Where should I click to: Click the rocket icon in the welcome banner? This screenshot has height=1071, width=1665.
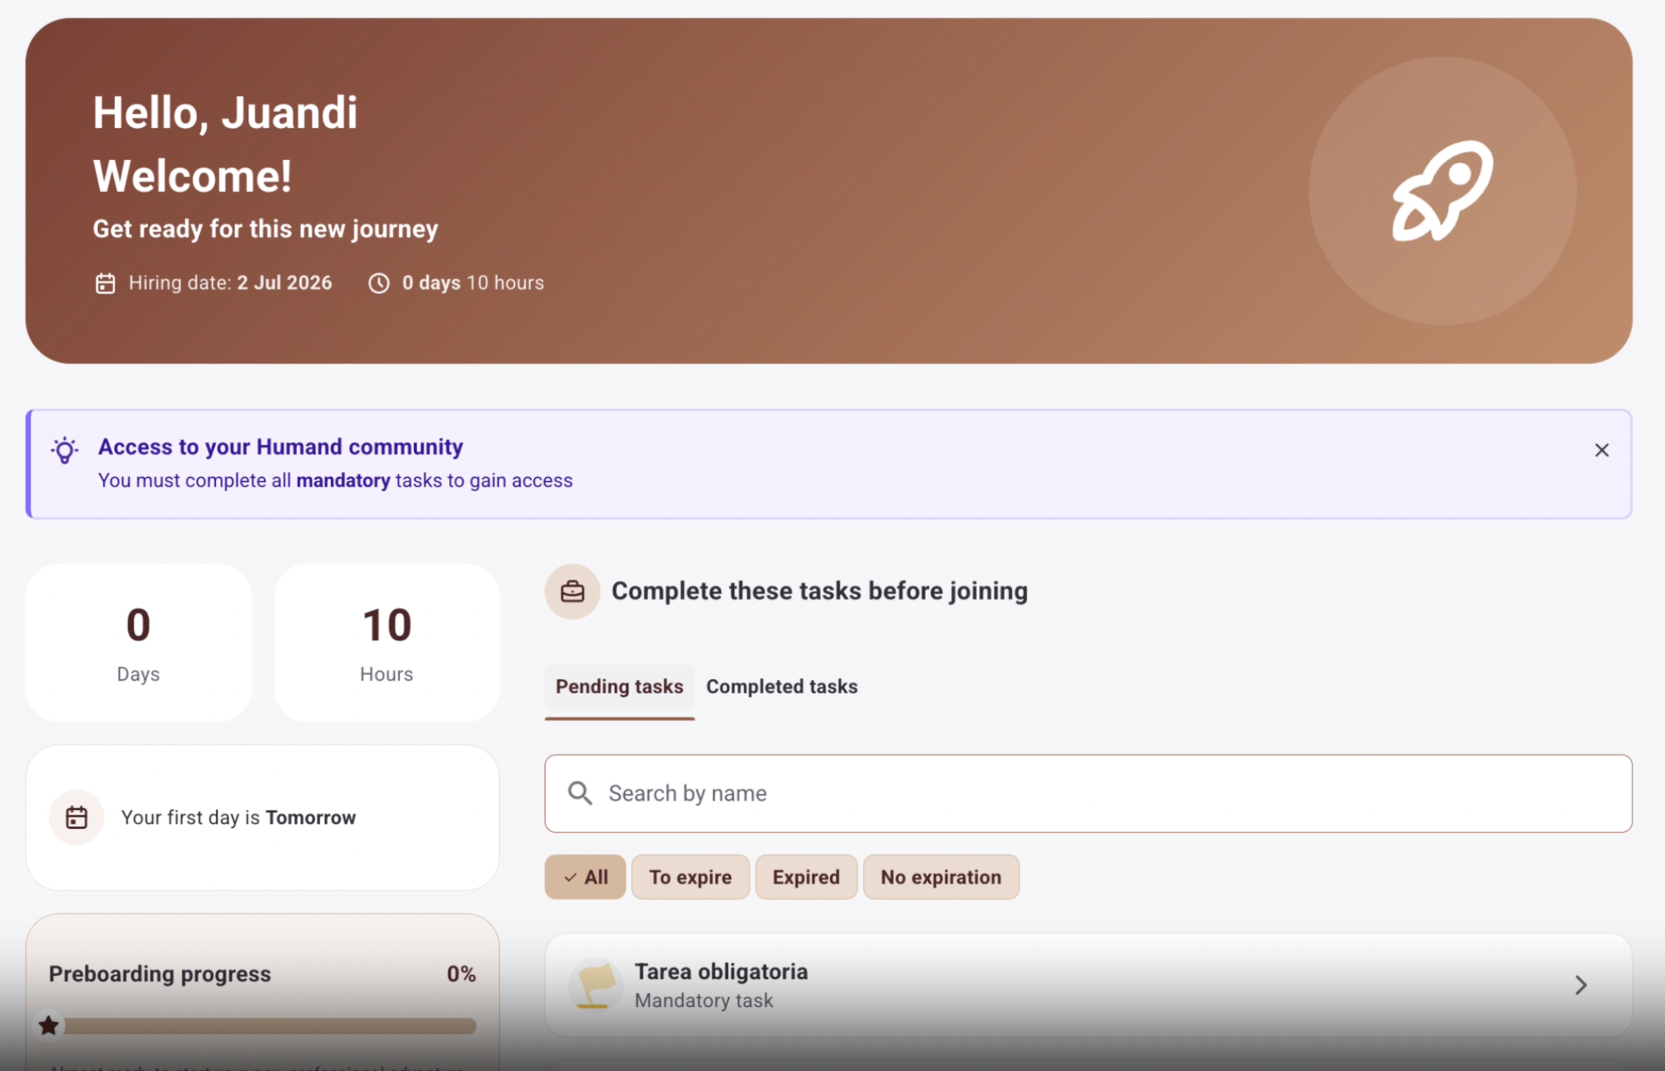tap(1443, 191)
